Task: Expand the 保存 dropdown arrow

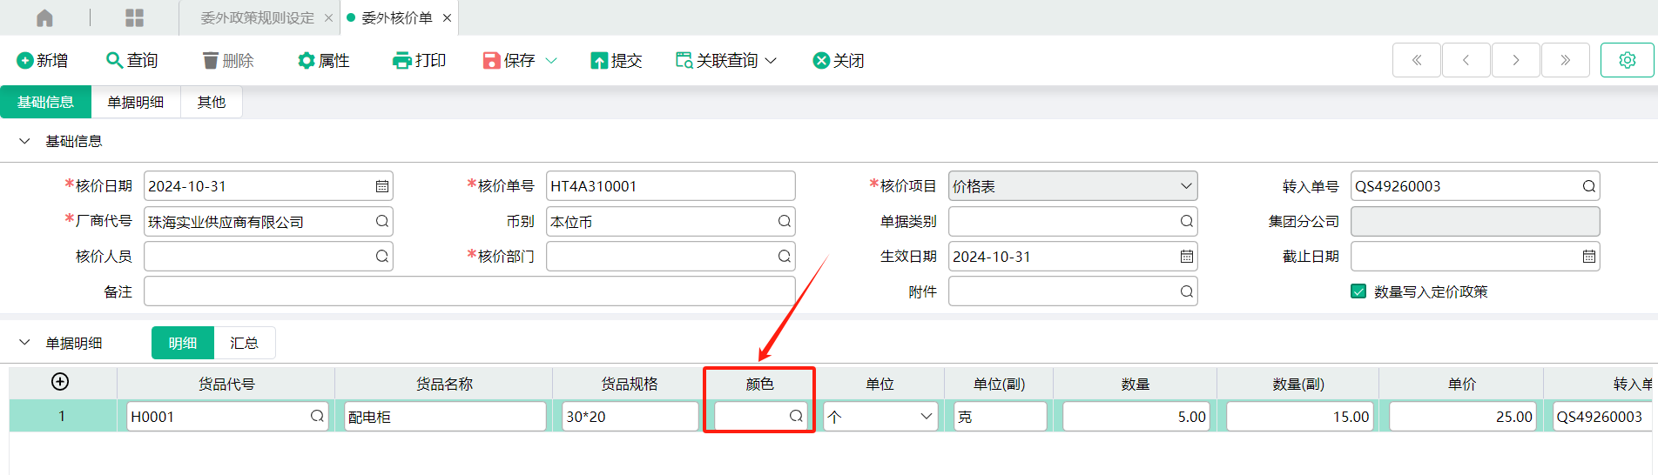Action: point(550,61)
